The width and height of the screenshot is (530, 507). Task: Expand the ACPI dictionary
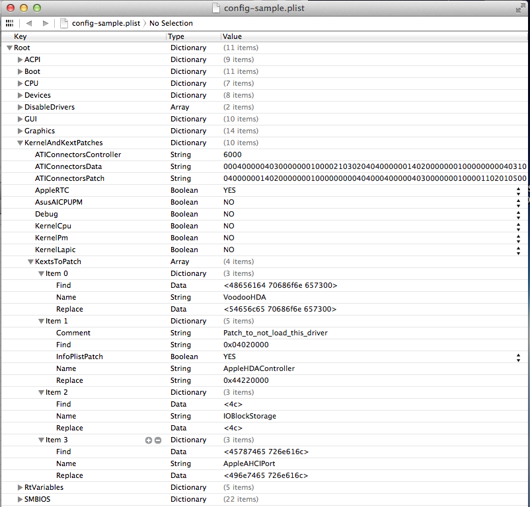click(x=20, y=60)
